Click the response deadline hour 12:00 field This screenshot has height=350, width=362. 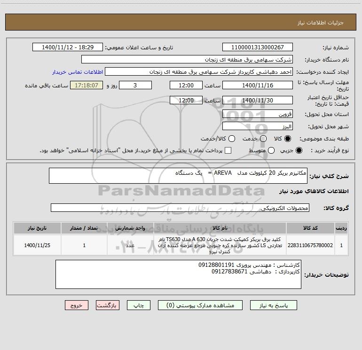(186, 85)
